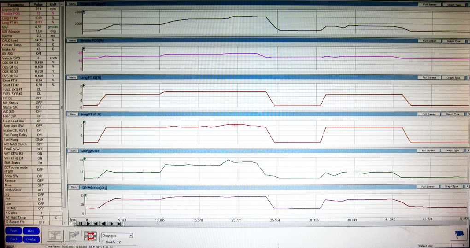The image size is (470, 248).
Task: Click the red arrows swap icon
Action: 89,236
